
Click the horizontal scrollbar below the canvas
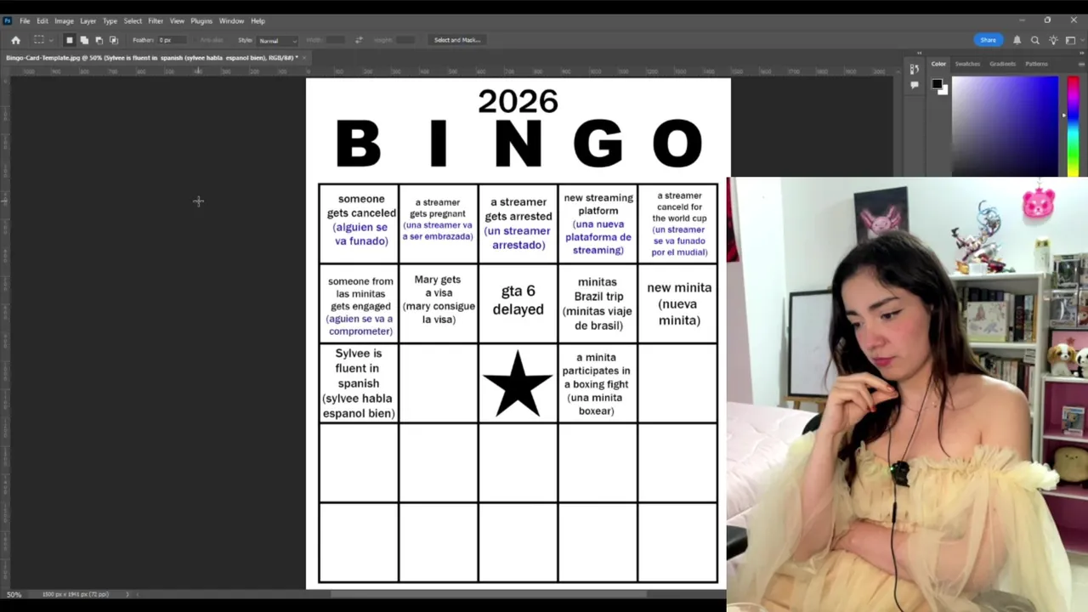tap(489, 594)
